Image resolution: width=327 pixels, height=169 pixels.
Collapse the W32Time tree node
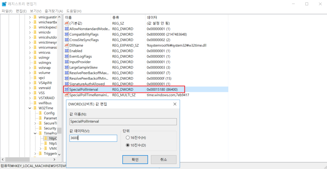[x=30, y=108]
